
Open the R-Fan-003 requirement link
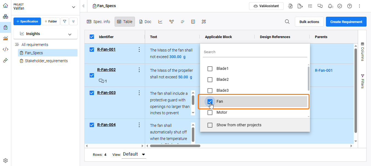[106, 93]
